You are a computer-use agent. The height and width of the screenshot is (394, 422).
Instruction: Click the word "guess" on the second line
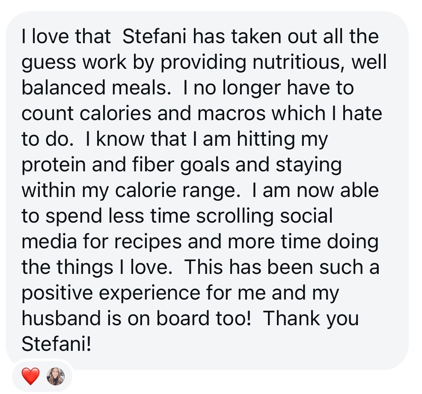tap(49, 63)
